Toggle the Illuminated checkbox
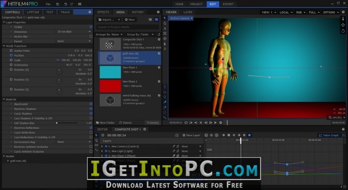This screenshot has height=190, width=348. tap(91, 104)
